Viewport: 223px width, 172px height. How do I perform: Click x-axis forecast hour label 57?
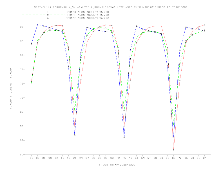click(x=149, y=158)
